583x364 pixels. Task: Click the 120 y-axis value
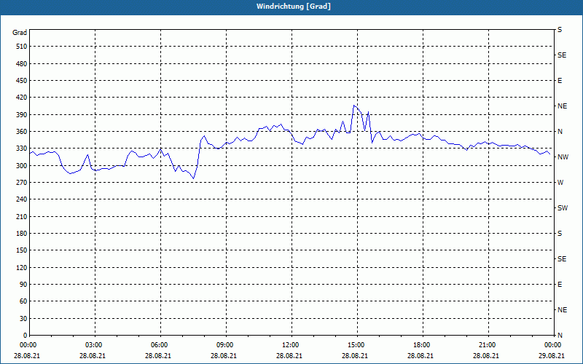(x=22, y=267)
